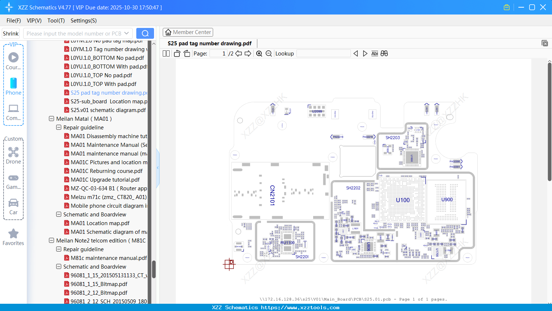Switch to the S25 pad tag number drawing tab

coord(209,43)
